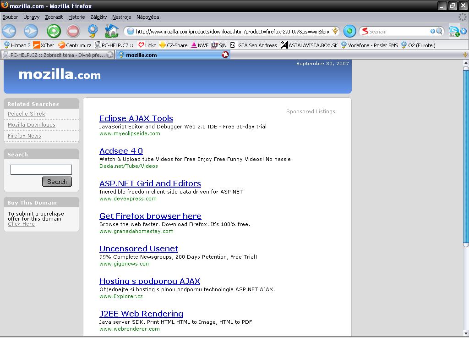Image resolution: width=469 pixels, height=338 pixels.
Task: Follow the Mozilla Downloads related search link
Action: (x=32, y=125)
